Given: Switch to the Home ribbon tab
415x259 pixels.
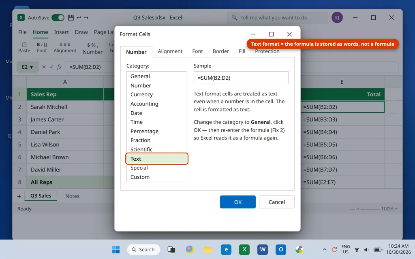Looking at the screenshot, I should click(40, 32).
